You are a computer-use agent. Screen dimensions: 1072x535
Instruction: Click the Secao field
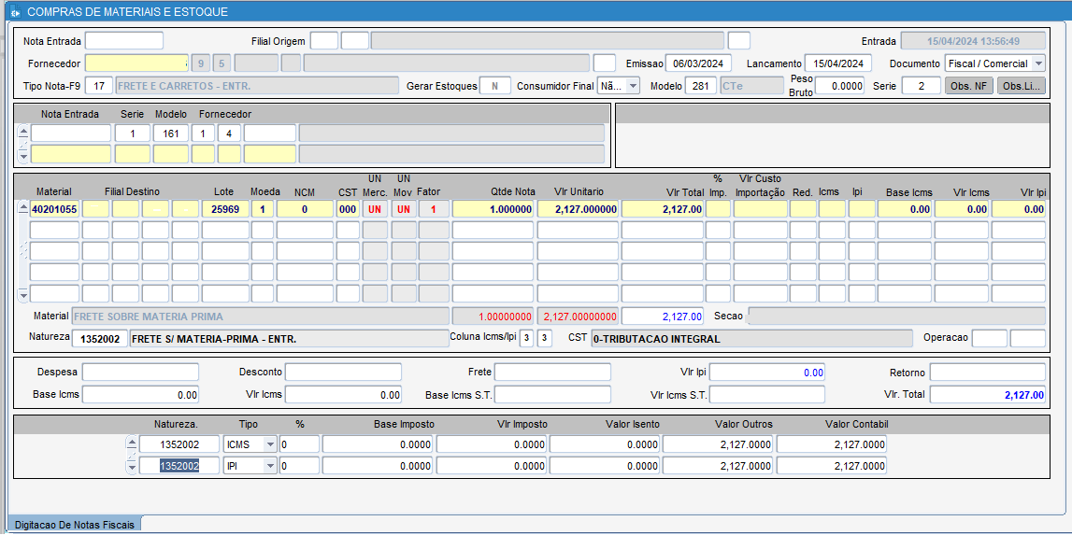tap(897, 316)
